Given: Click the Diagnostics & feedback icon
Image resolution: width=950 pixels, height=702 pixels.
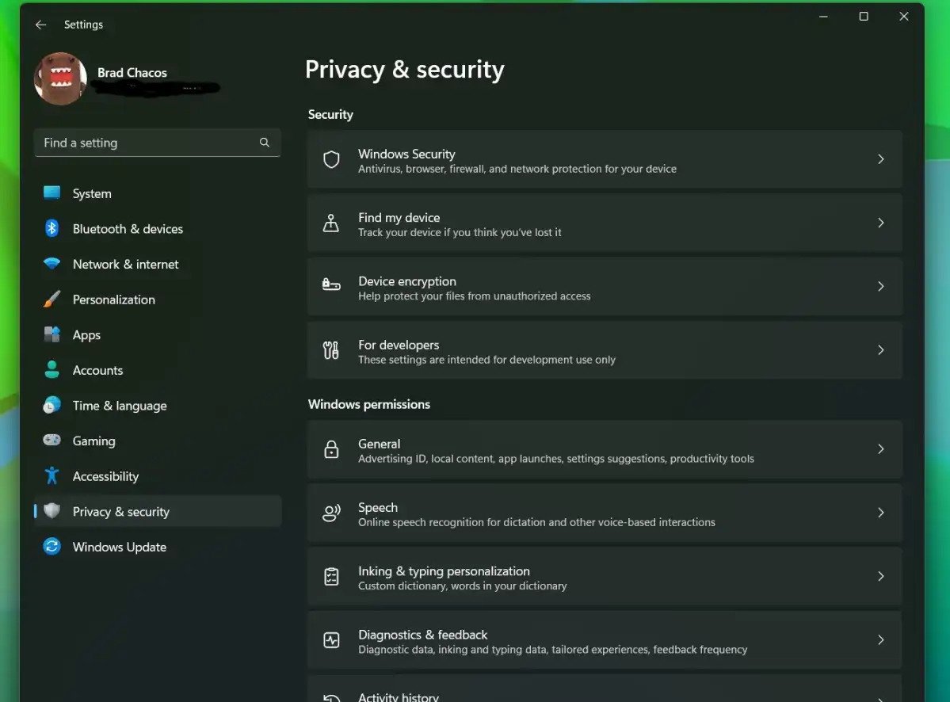Looking at the screenshot, I should pos(331,640).
